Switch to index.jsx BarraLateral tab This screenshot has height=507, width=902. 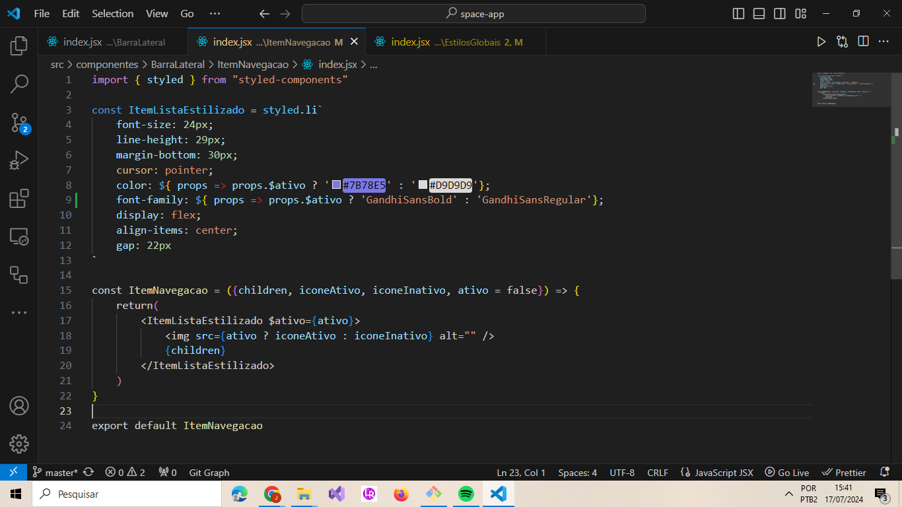point(113,42)
